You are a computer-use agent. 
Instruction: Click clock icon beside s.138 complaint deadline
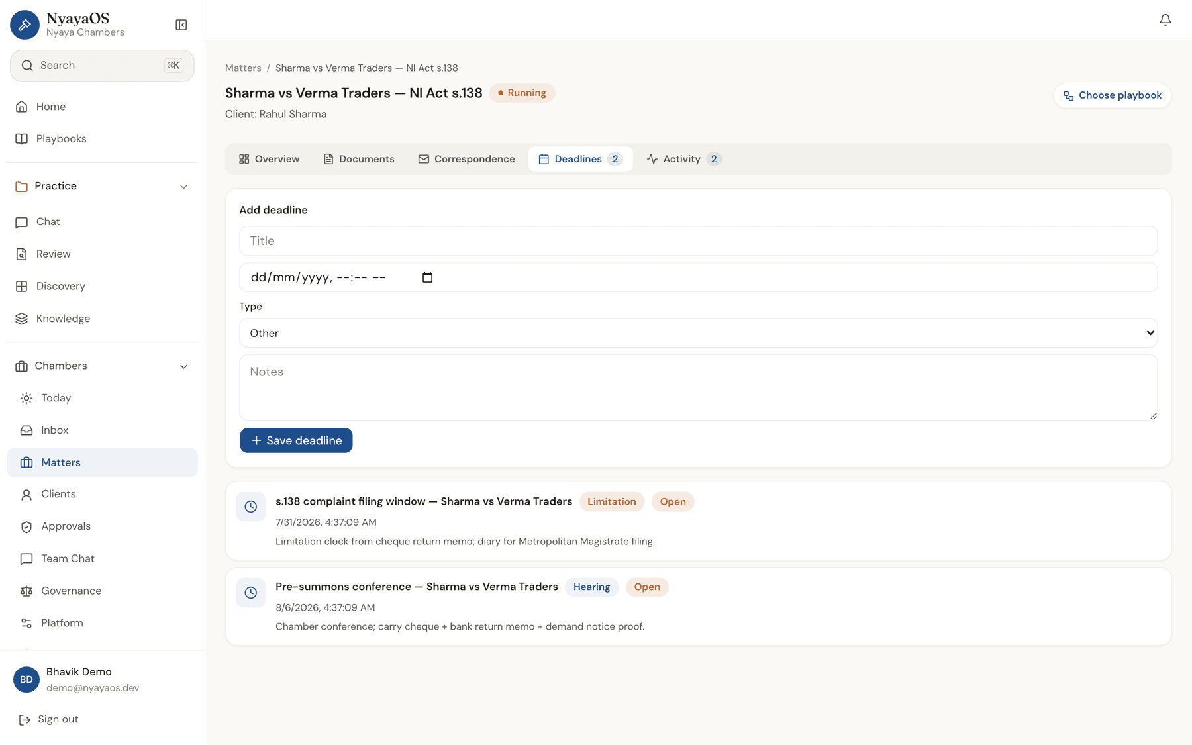(x=250, y=507)
